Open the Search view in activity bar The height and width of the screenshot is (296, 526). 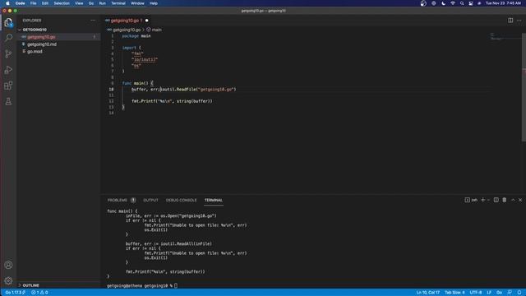click(8, 38)
